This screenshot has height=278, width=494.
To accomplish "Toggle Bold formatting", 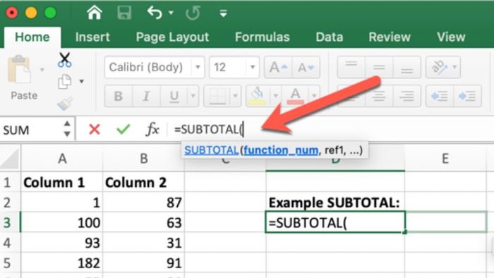I will point(119,96).
